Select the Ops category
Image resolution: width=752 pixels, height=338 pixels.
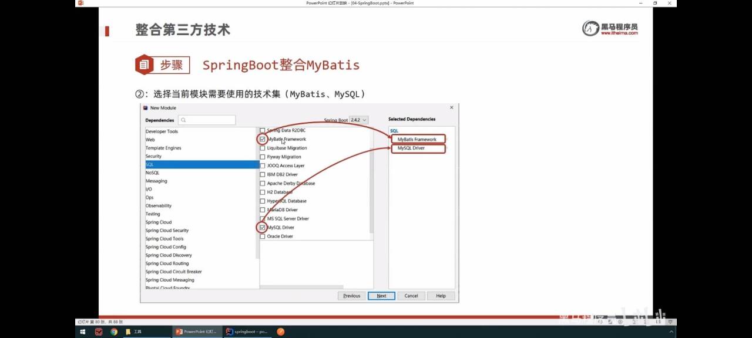click(149, 197)
